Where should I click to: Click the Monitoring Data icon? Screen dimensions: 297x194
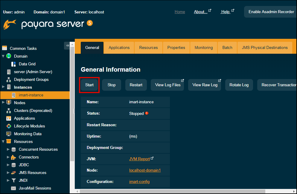pyautogui.click(x=9, y=134)
